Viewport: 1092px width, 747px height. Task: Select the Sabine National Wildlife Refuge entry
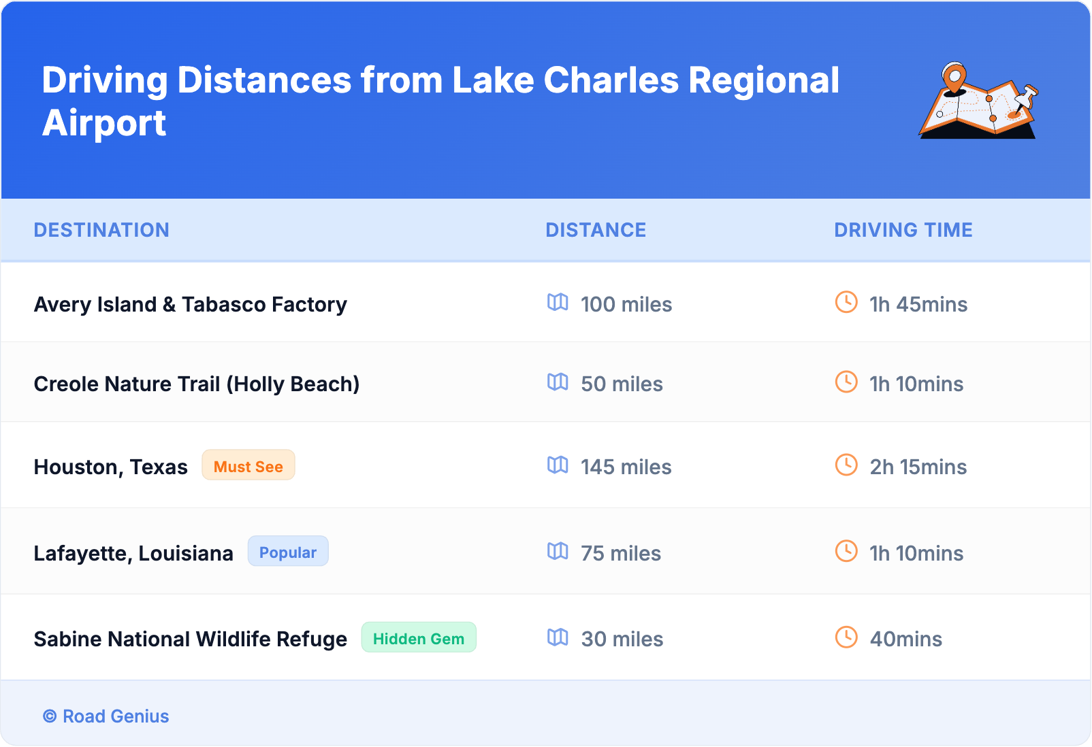[x=191, y=640]
